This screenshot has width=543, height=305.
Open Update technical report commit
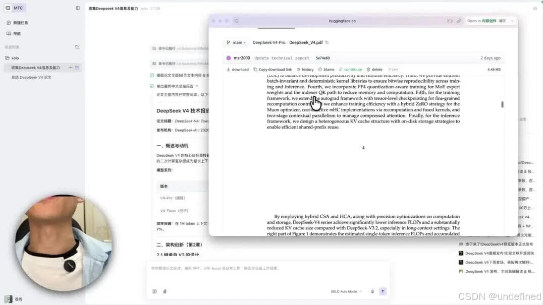click(282, 58)
